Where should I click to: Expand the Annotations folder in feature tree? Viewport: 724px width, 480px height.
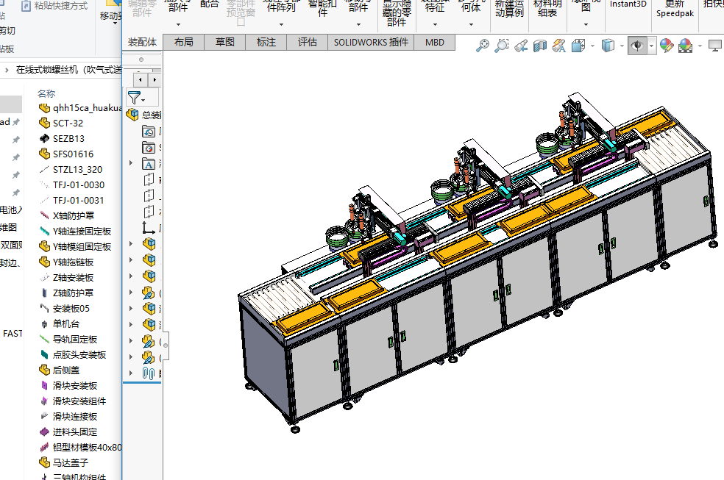click(132, 164)
